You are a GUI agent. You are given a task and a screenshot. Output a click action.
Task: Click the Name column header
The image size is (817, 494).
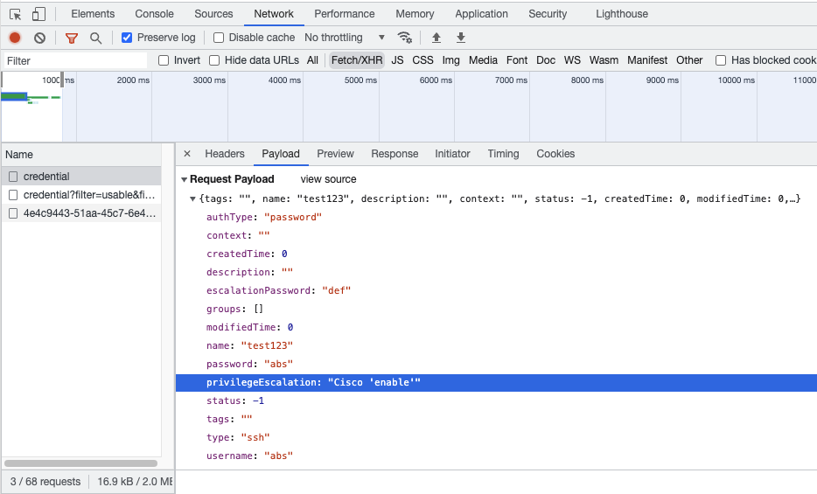[x=81, y=155]
